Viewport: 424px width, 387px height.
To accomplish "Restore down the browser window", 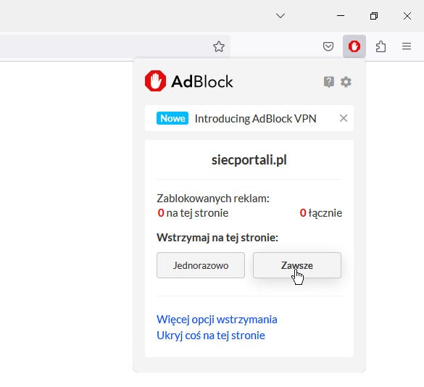I will (374, 16).
